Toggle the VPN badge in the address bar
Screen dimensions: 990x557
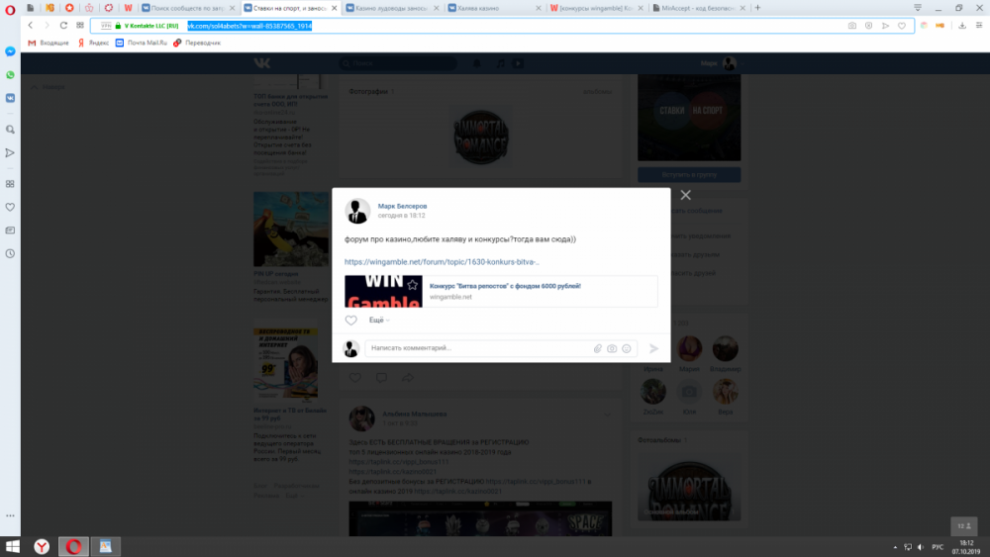point(106,26)
